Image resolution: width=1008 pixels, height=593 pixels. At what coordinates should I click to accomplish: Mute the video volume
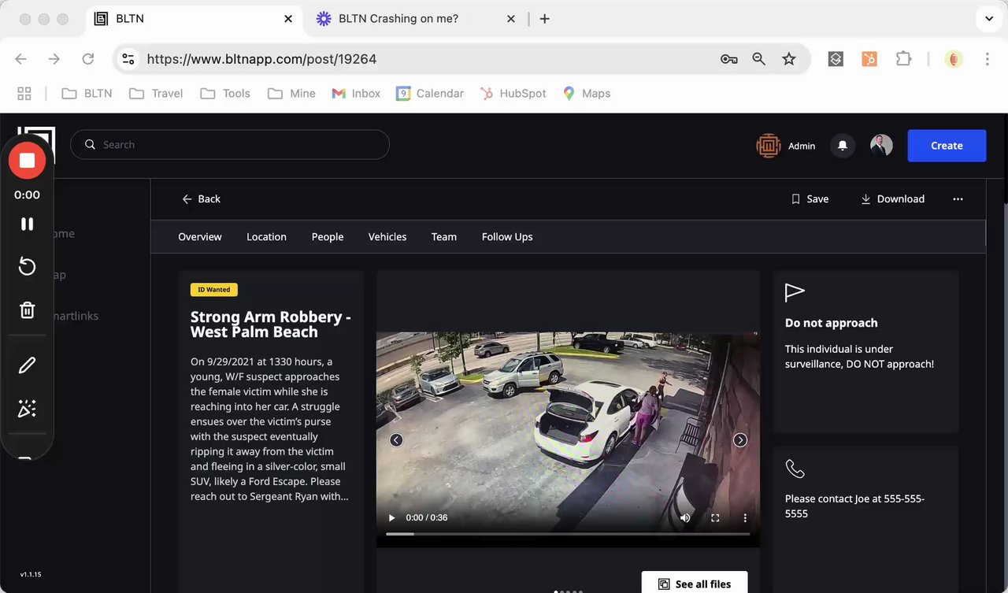[x=685, y=517]
